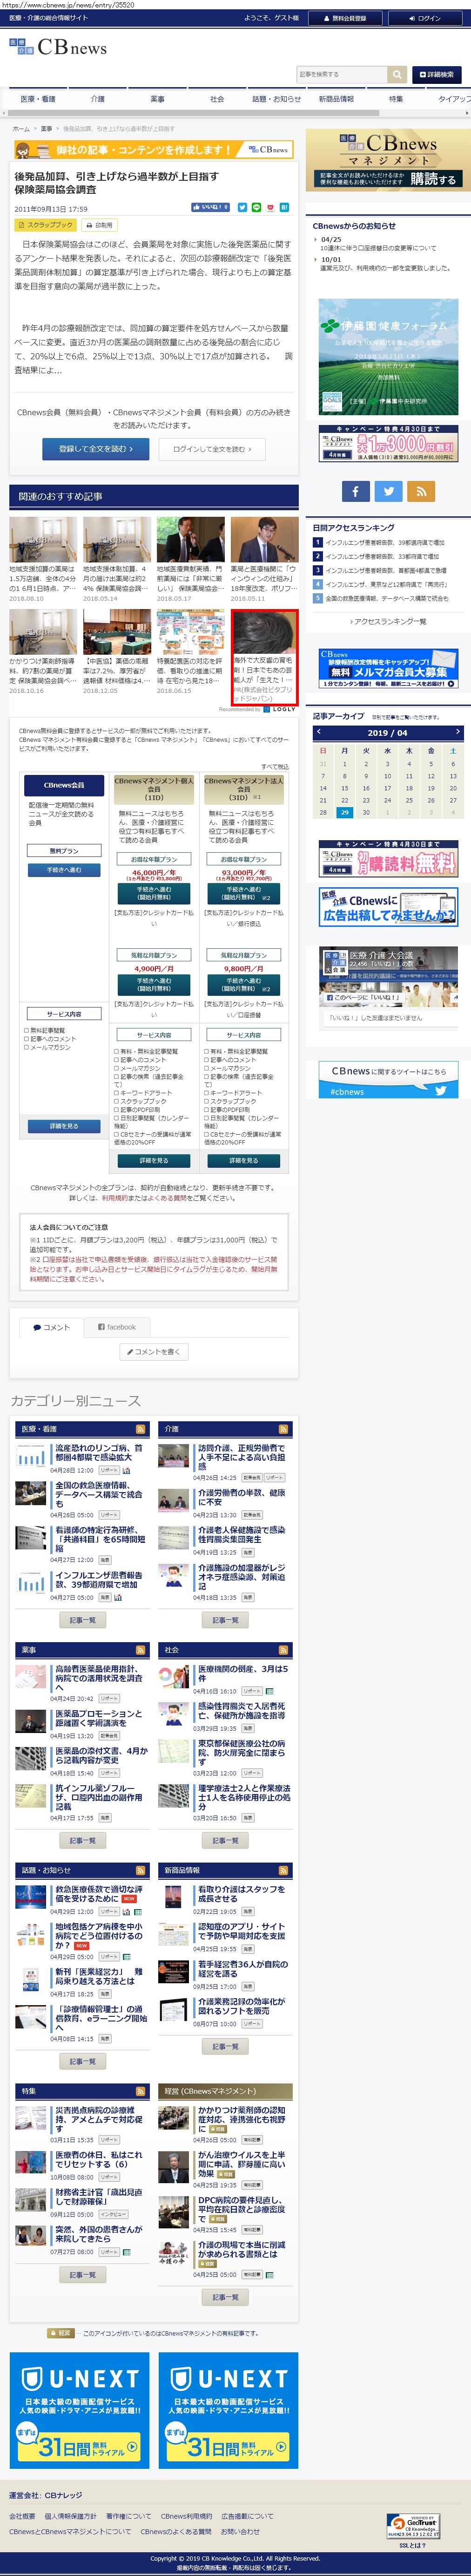Open article 流産恐れのリンゴ病、首都圏4都県で感染拡大

click(99, 1452)
